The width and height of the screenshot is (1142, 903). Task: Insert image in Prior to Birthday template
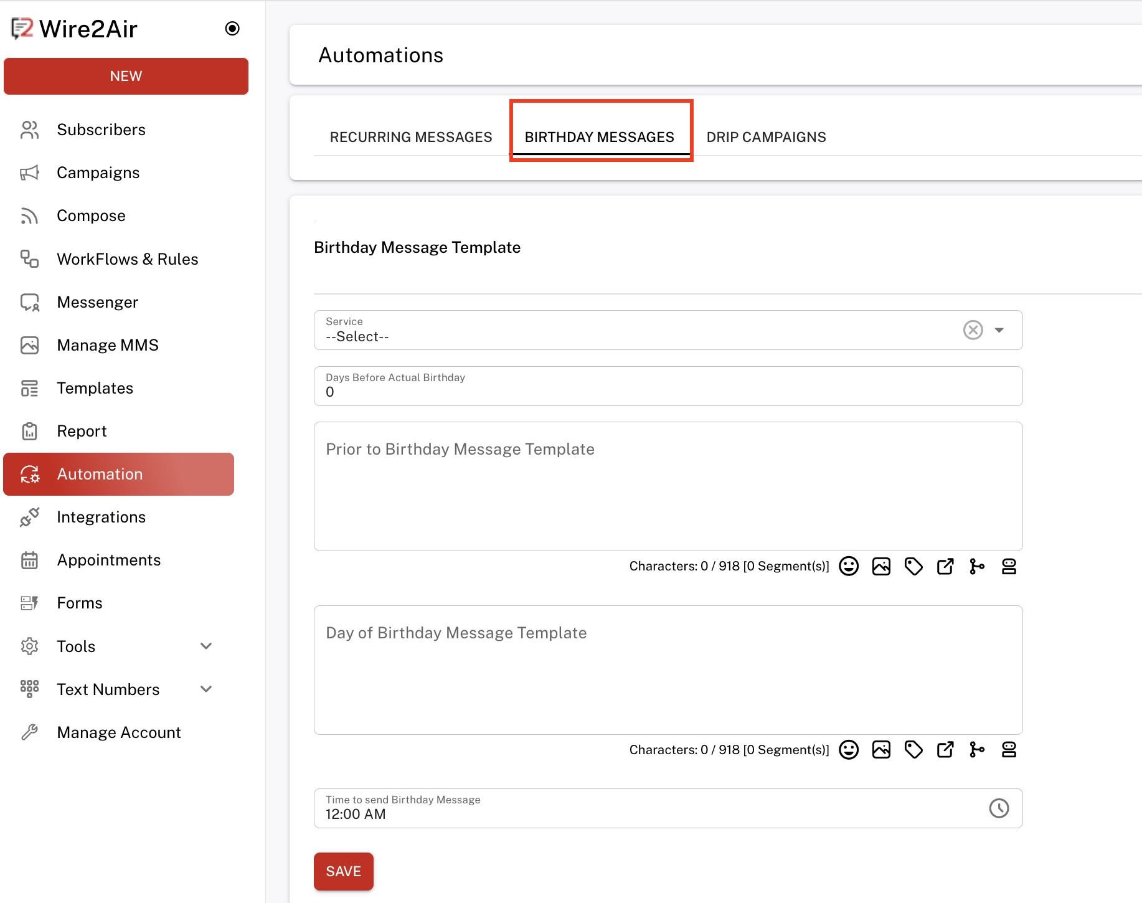pos(881,566)
